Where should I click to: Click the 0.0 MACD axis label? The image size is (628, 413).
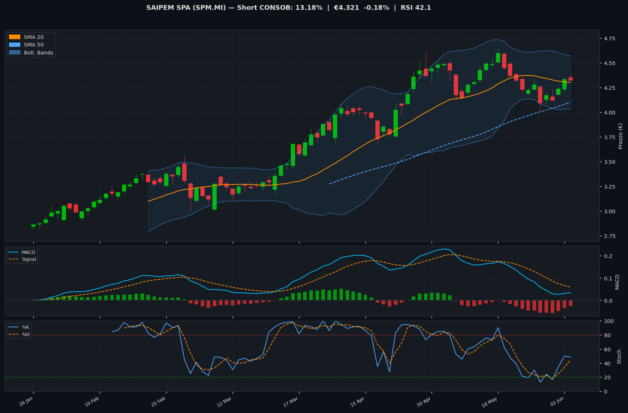click(x=608, y=301)
